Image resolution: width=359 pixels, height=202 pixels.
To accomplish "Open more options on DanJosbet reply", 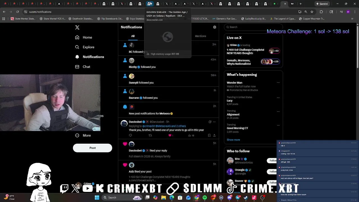I will (x=214, y=122).
